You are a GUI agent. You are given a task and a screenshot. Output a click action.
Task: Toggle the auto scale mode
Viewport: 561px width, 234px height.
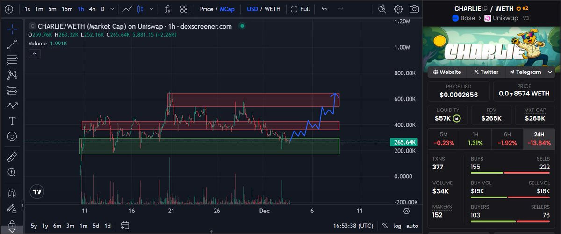(x=412, y=226)
